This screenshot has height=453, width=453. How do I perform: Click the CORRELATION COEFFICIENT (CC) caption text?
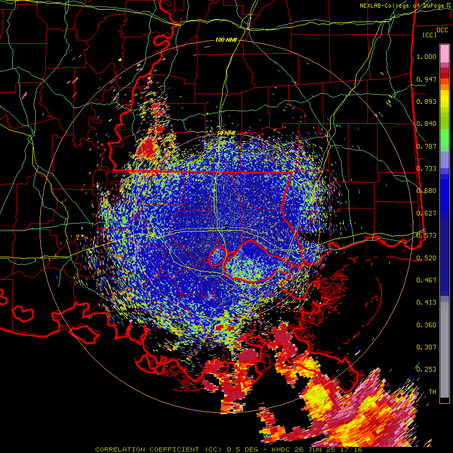pyautogui.click(x=159, y=449)
